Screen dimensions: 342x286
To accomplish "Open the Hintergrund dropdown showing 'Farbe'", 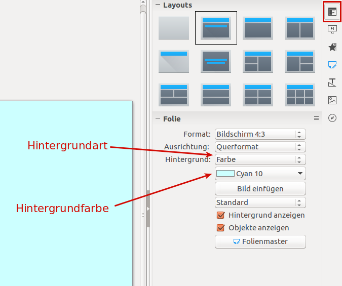I will tap(260, 159).
